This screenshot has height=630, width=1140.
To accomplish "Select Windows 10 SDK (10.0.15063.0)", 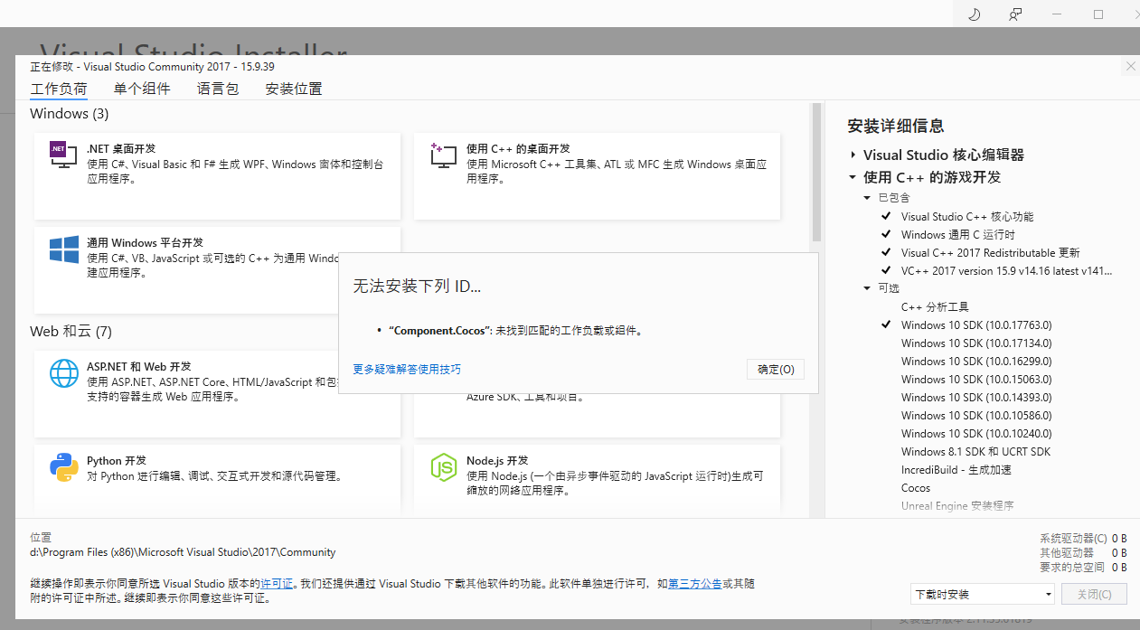I will pyautogui.click(x=976, y=379).
